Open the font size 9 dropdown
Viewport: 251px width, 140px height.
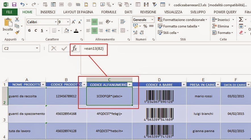tap(68, 22)
